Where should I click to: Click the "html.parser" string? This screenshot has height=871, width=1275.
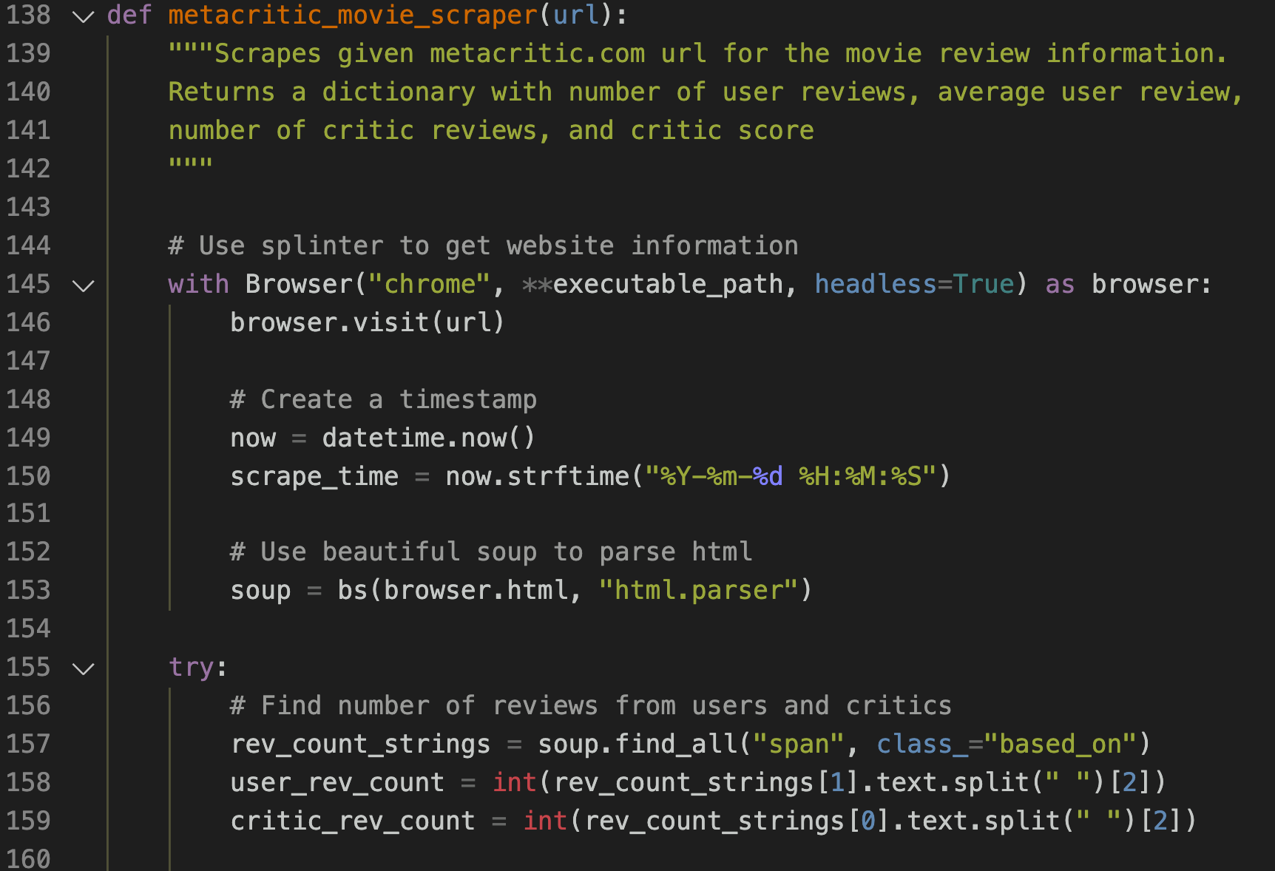[x=698, y=591]
